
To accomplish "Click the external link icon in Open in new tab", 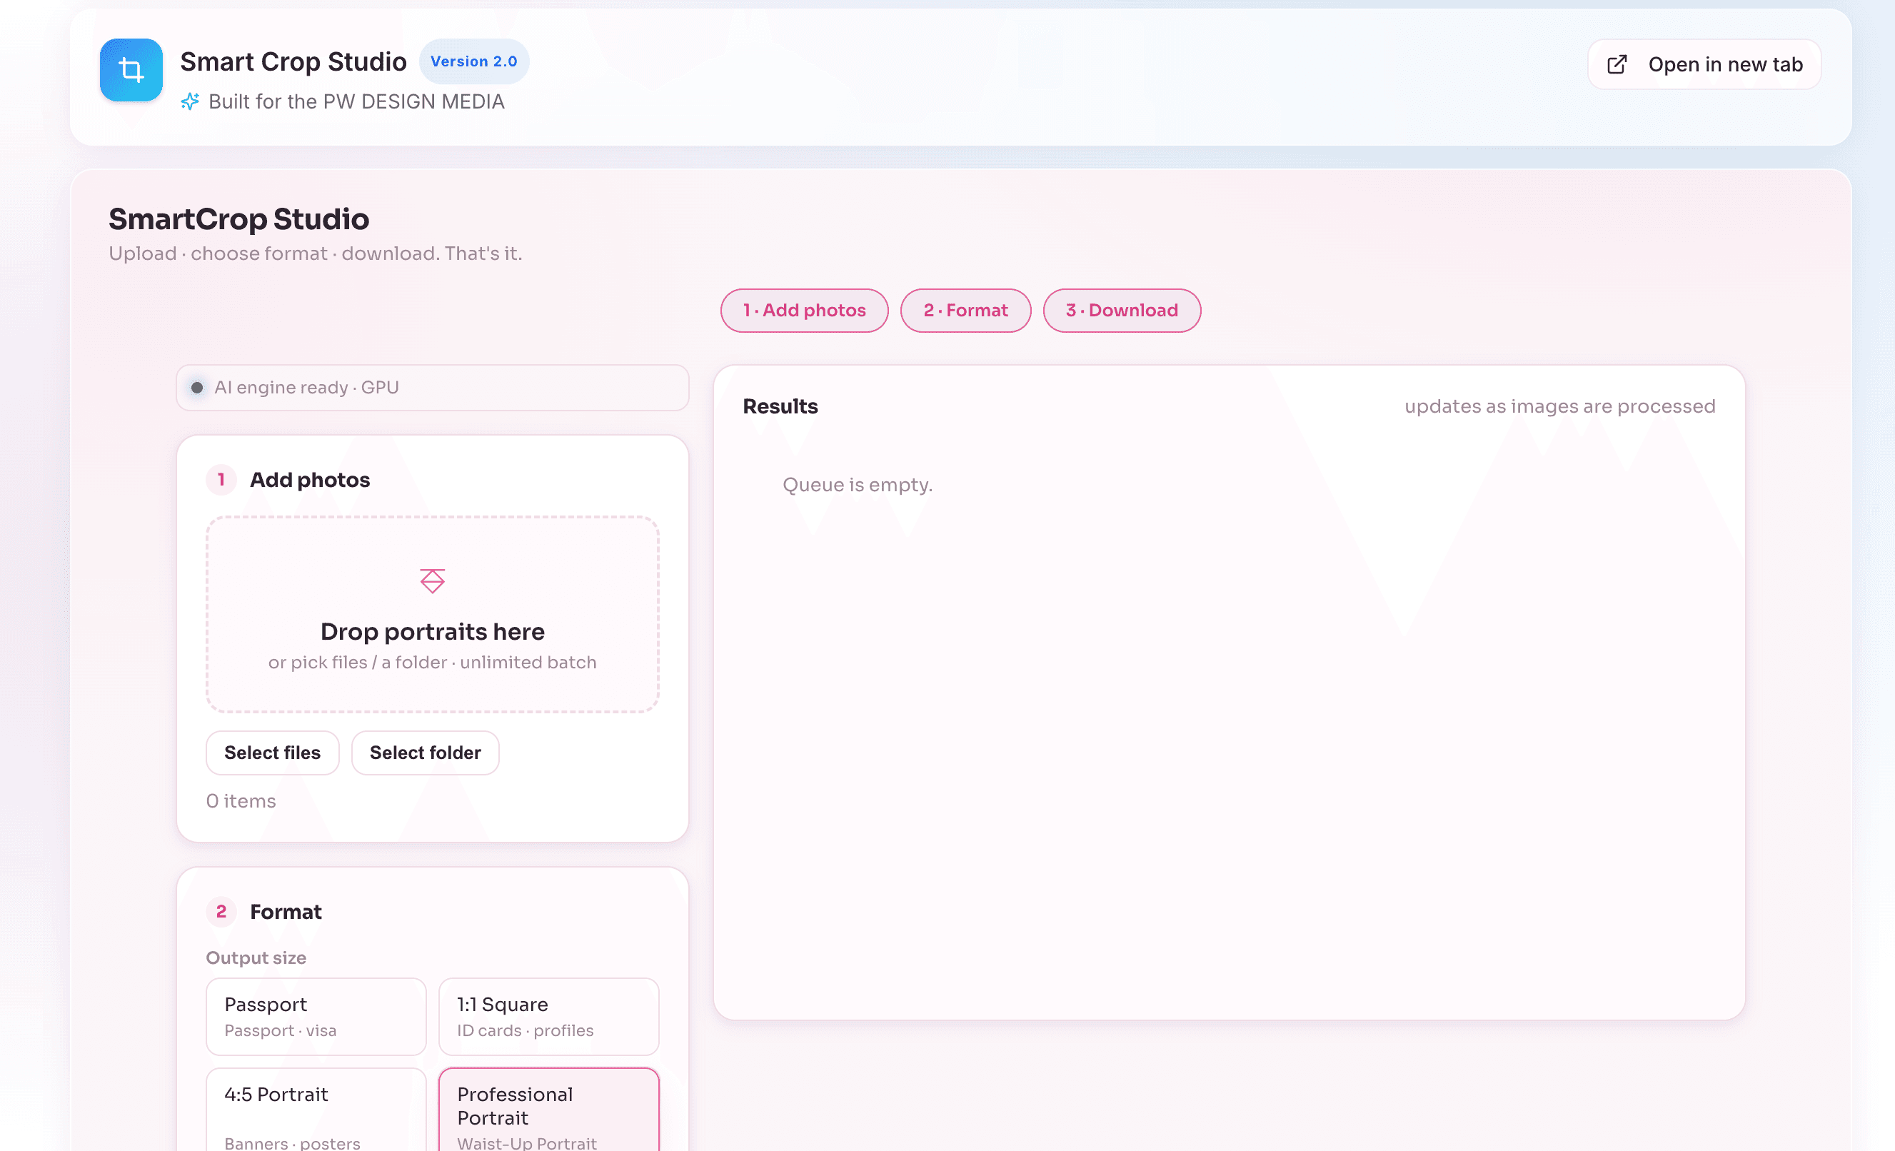I will click(1617, 64).
